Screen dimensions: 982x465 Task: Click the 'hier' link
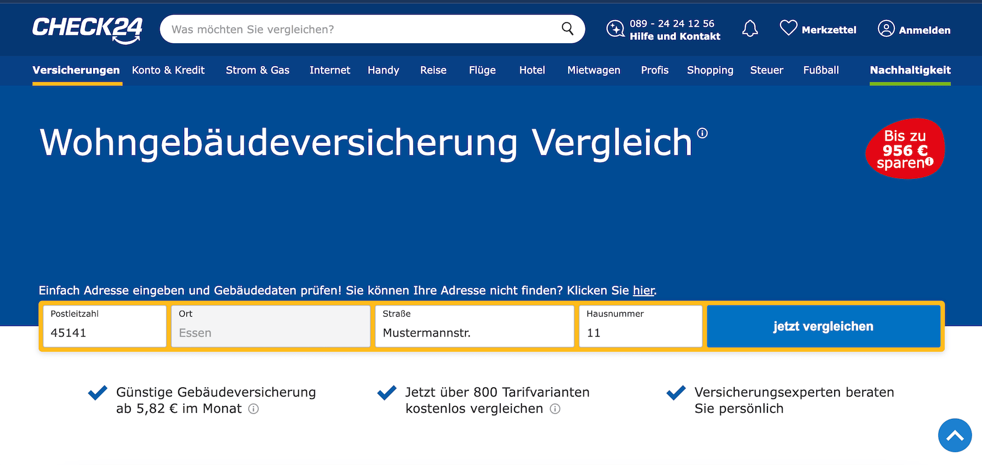pyautogui.click(x=644, y=290)
